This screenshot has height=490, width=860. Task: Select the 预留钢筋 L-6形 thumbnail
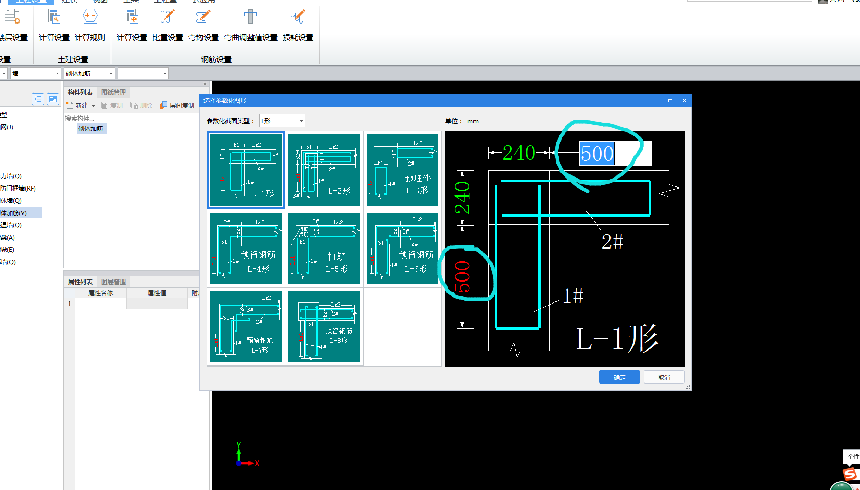pyautogui.click(x=402, y=248)
